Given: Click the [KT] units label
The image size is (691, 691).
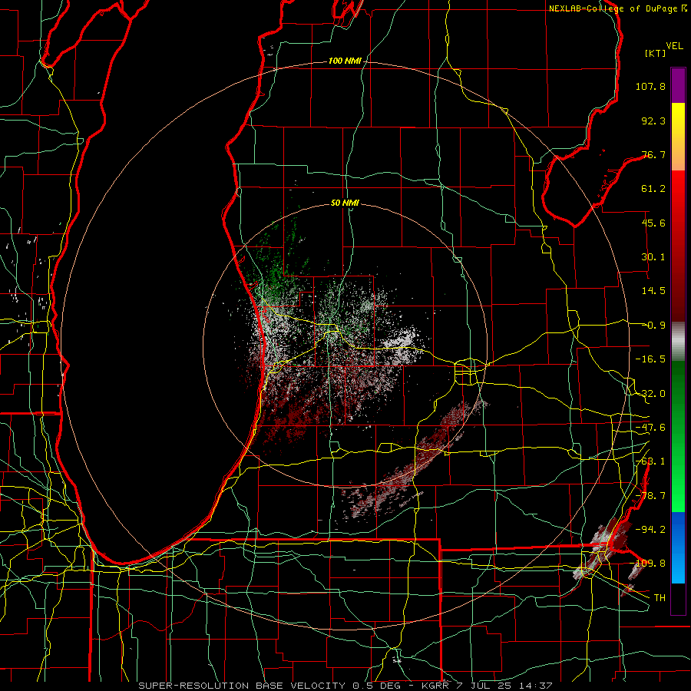Looking at the screenshot, I should (656, 53).
